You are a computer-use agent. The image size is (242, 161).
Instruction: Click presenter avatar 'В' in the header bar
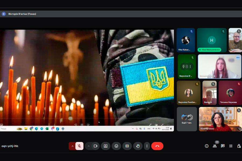click(x=4, y=14)
